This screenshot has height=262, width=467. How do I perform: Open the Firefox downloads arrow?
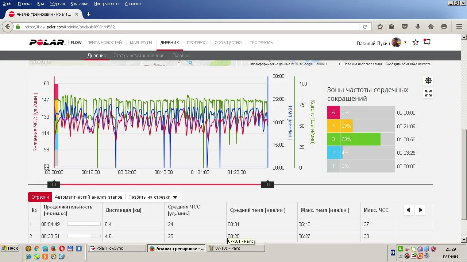pyautogui.click(x=418, y=27)
